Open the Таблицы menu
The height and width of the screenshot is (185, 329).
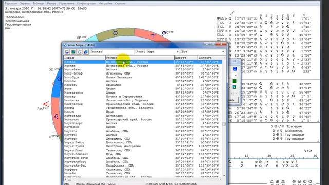[x=39, y=4]
